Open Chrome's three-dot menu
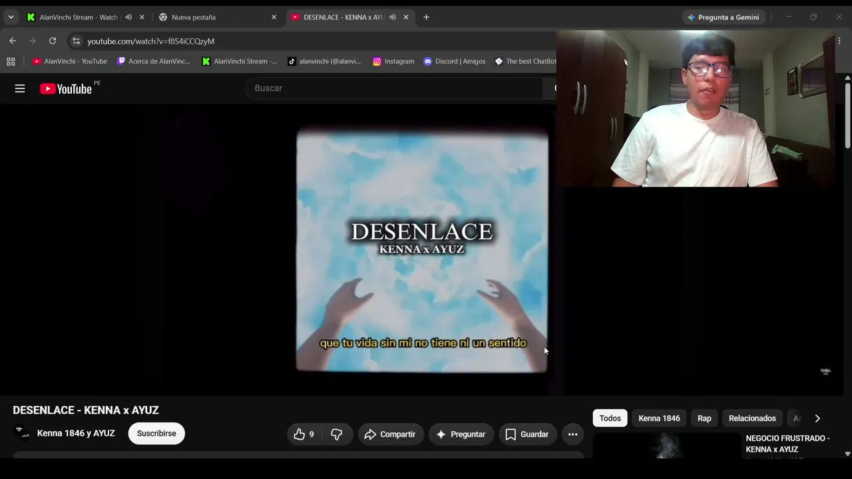The image size is (852, 479). pyautogui.click(x=839, y=41)
